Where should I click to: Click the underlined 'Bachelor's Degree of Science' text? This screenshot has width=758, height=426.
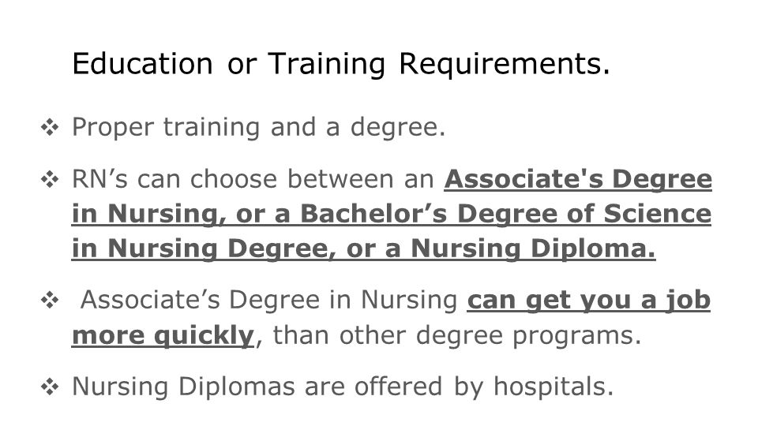[x=505, y=214]
